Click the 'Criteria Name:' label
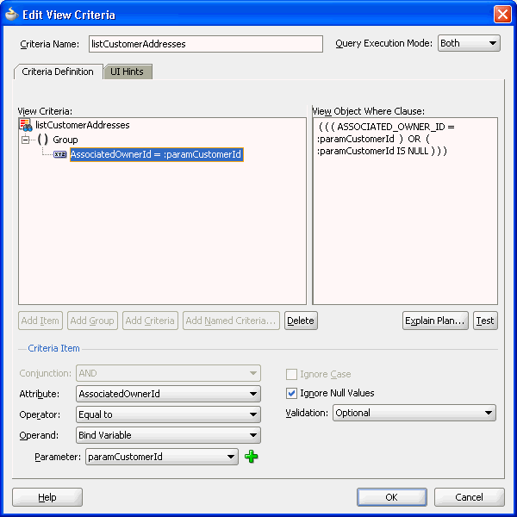517x517 pixels. pos(49,44)
